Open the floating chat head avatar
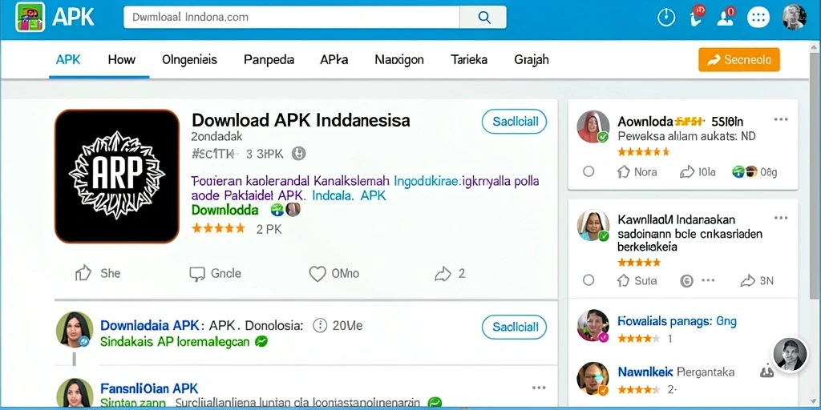821x410 pixels. pos(790,354)
